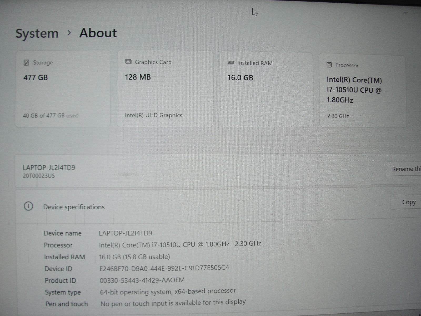Click the mouse cursor location at screen top
Viewport: 421px width, 316px height.
click(254, 12)
